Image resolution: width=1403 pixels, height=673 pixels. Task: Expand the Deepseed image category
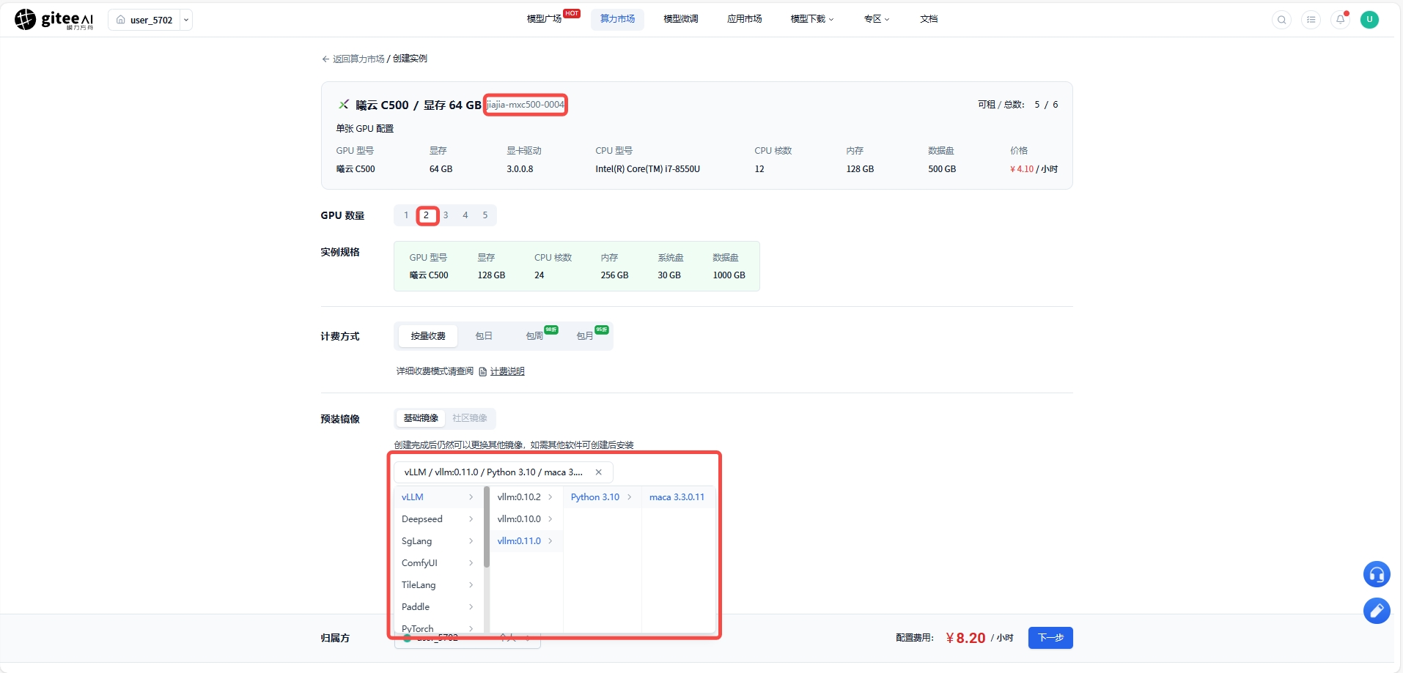[x=438, y=519]
